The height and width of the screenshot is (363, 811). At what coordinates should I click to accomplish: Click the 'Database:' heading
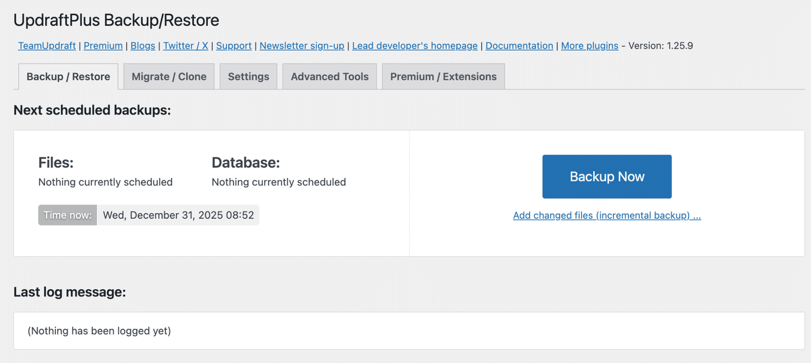pos(246,163)
